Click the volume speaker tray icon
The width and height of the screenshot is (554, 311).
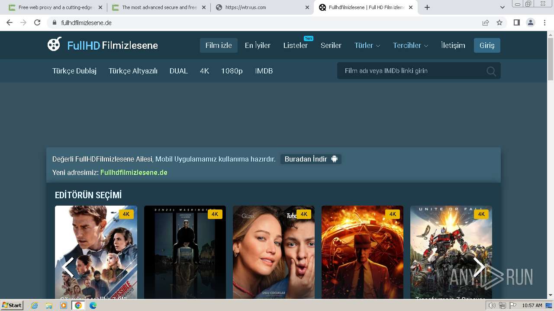click(492, 305)
